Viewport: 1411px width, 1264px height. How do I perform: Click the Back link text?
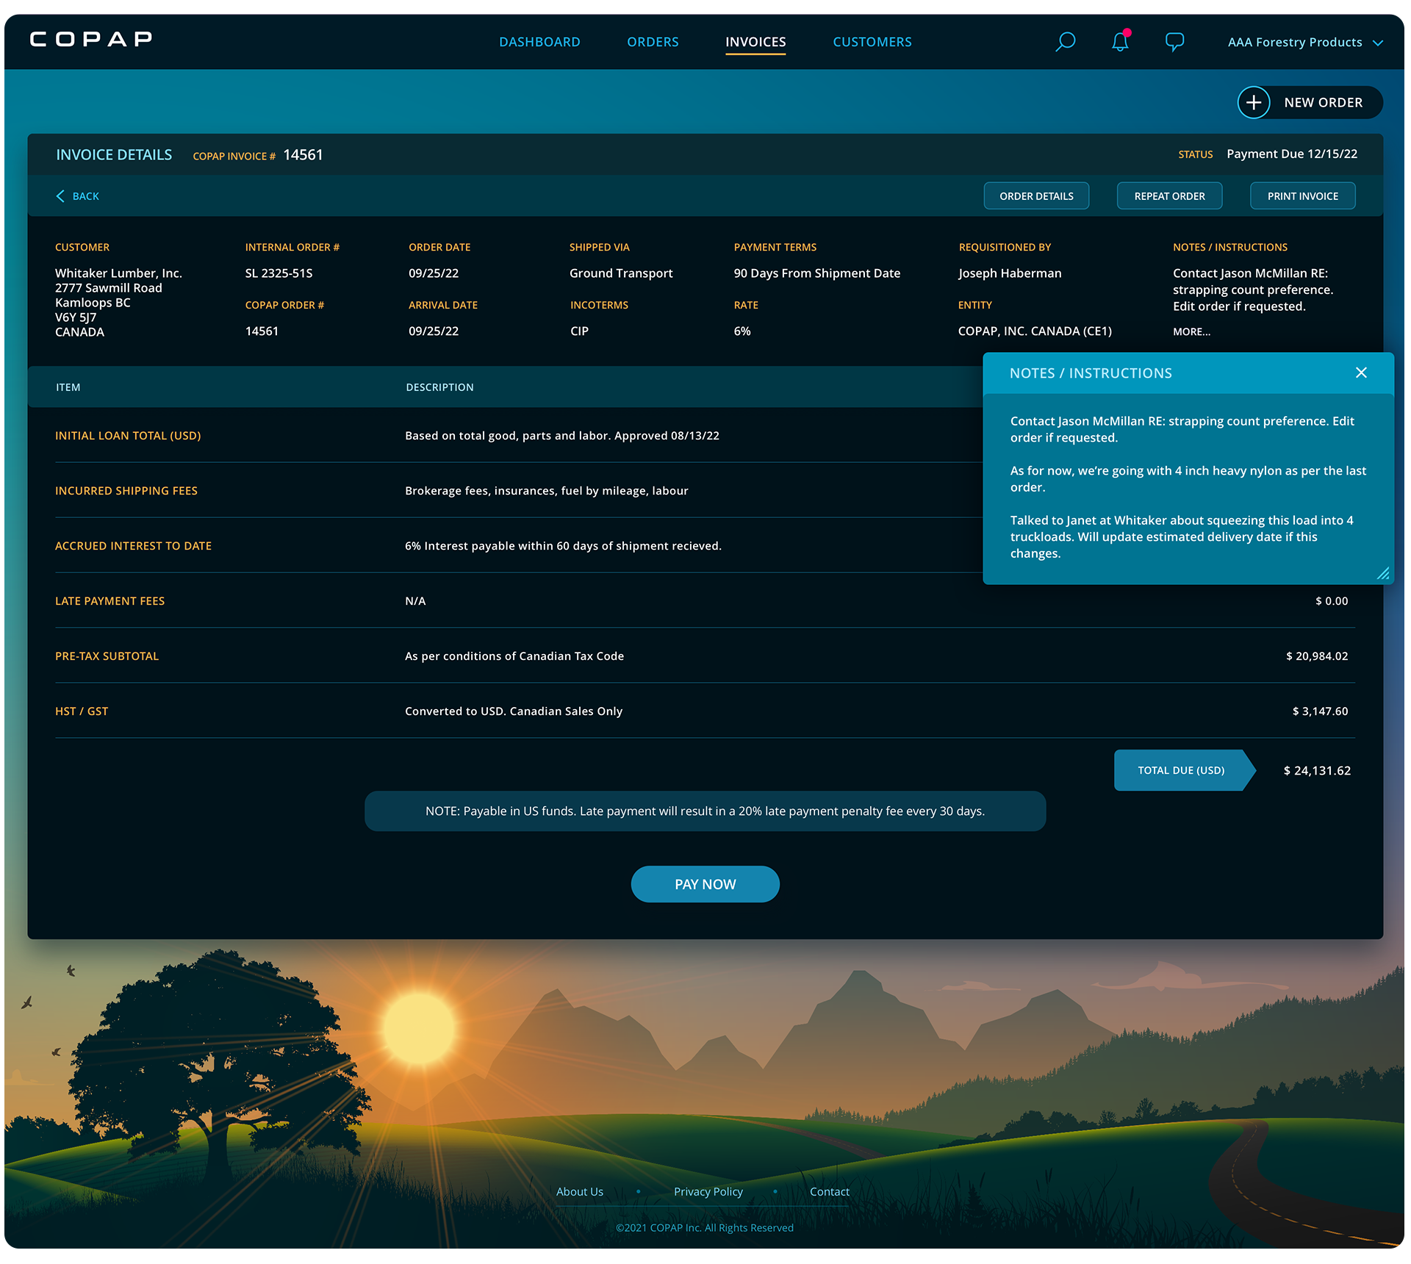pyautogui.click(x=85, y=196)
